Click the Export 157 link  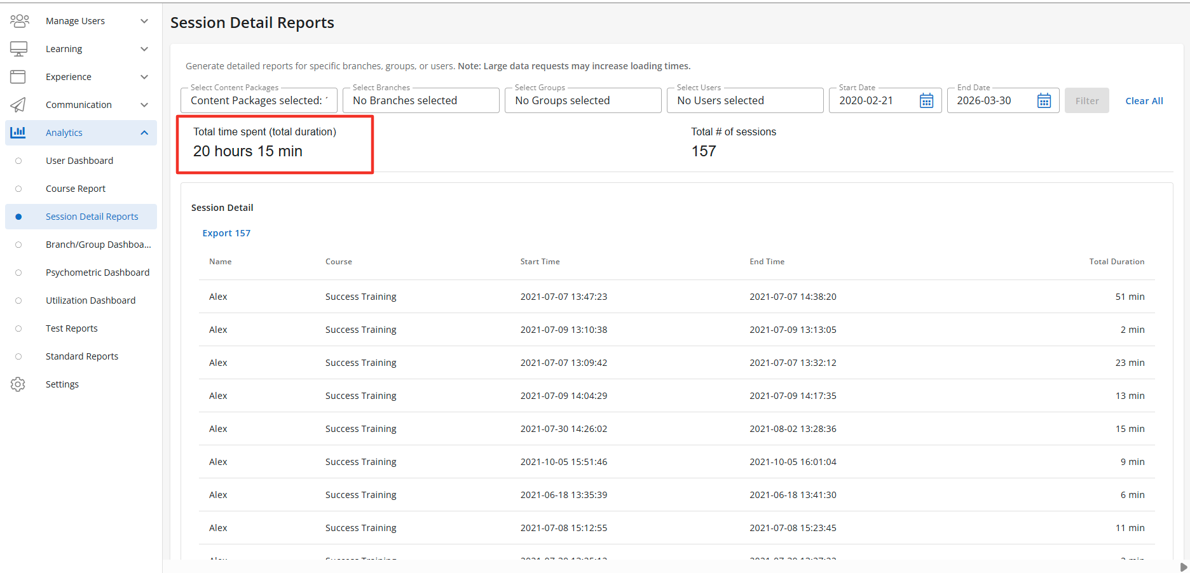226,233
